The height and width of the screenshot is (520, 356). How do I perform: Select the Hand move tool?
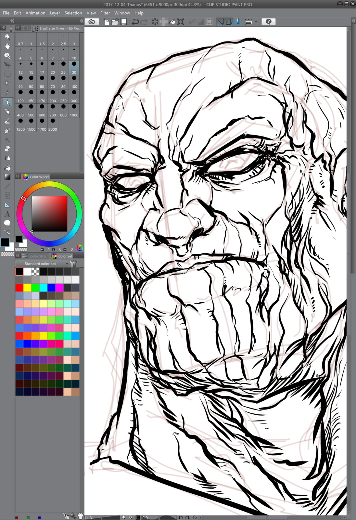pyautogui.click(x=7, y=46)
